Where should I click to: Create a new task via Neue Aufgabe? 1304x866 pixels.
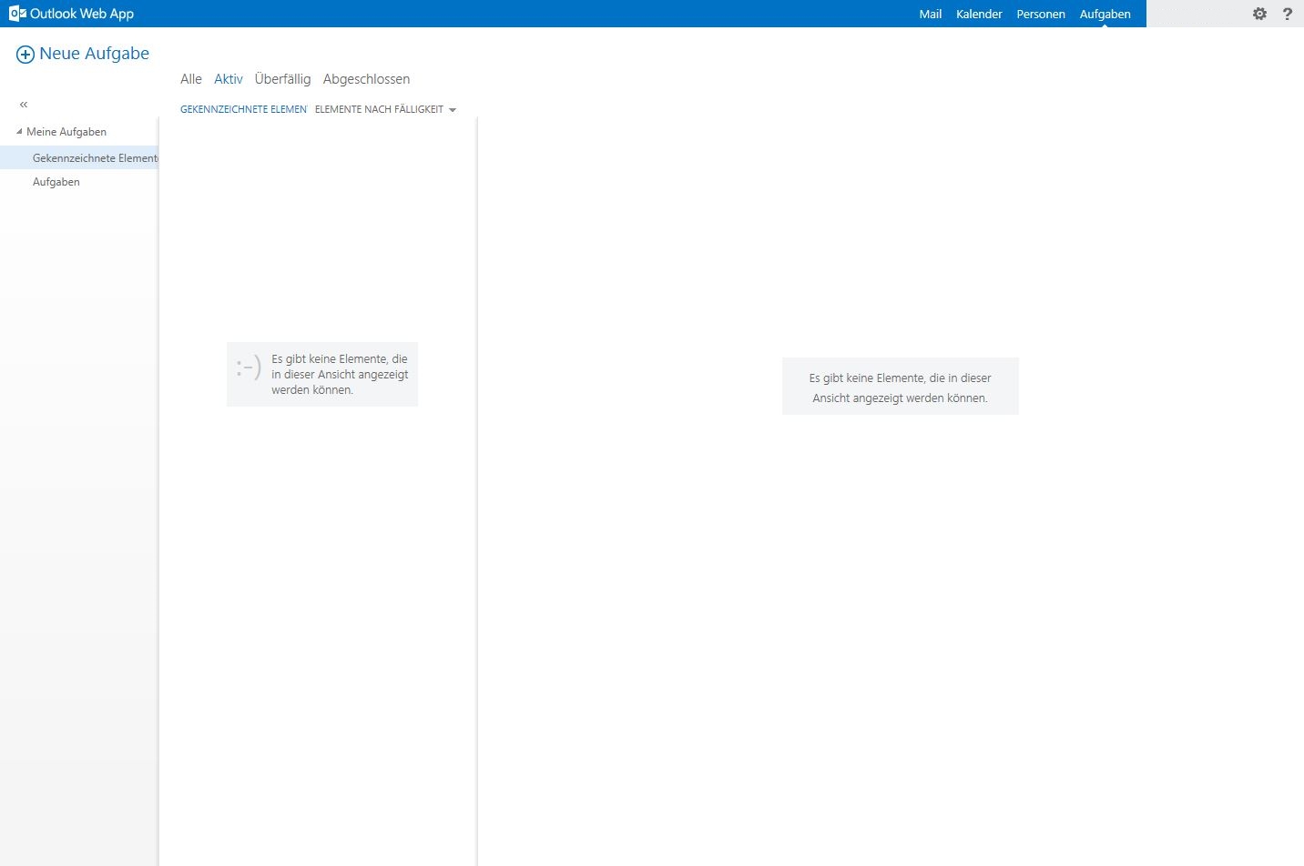coord(83,54)
